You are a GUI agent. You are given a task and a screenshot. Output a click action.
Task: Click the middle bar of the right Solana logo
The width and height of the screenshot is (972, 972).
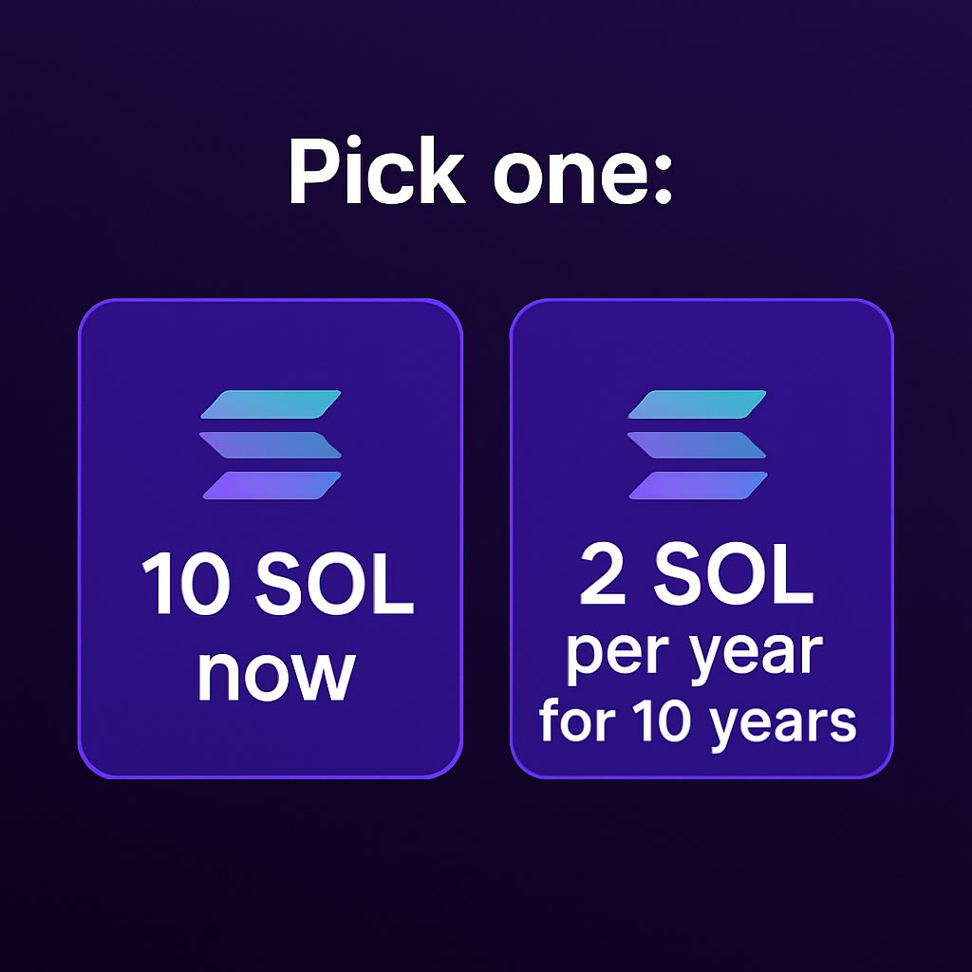pyautogui.click(x=697, y=445)
